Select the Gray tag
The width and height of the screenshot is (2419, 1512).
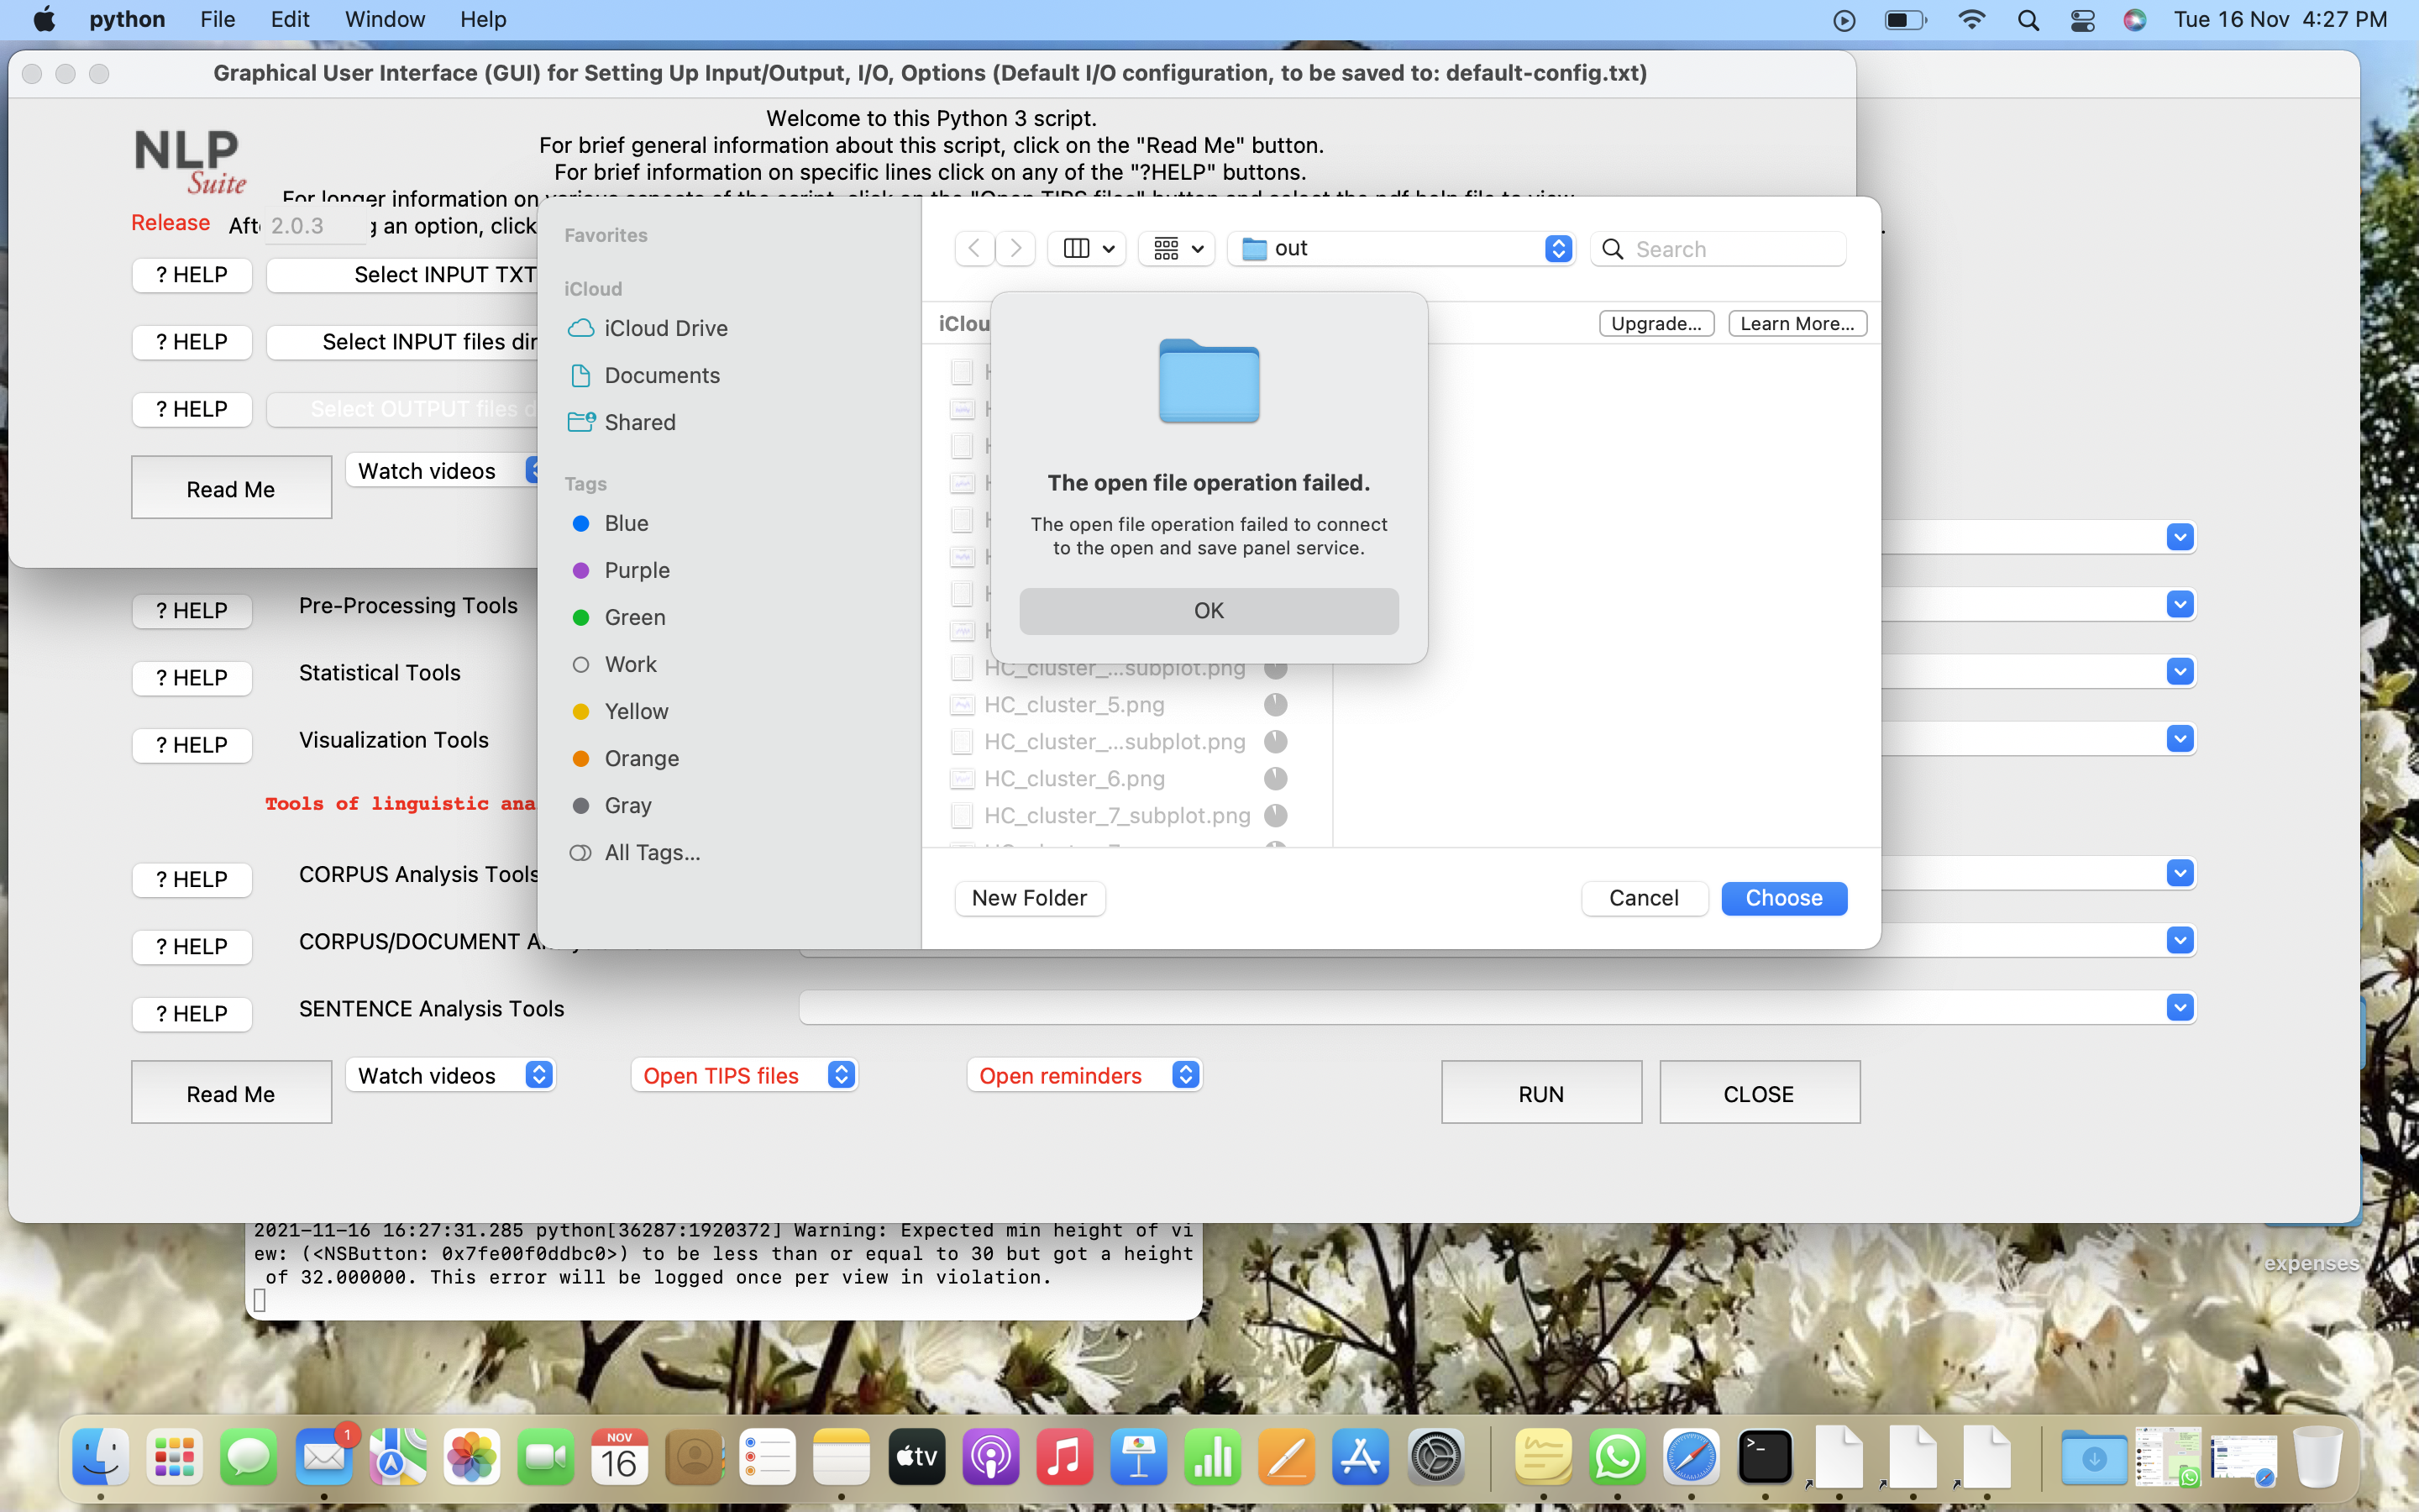pos(611,805)
